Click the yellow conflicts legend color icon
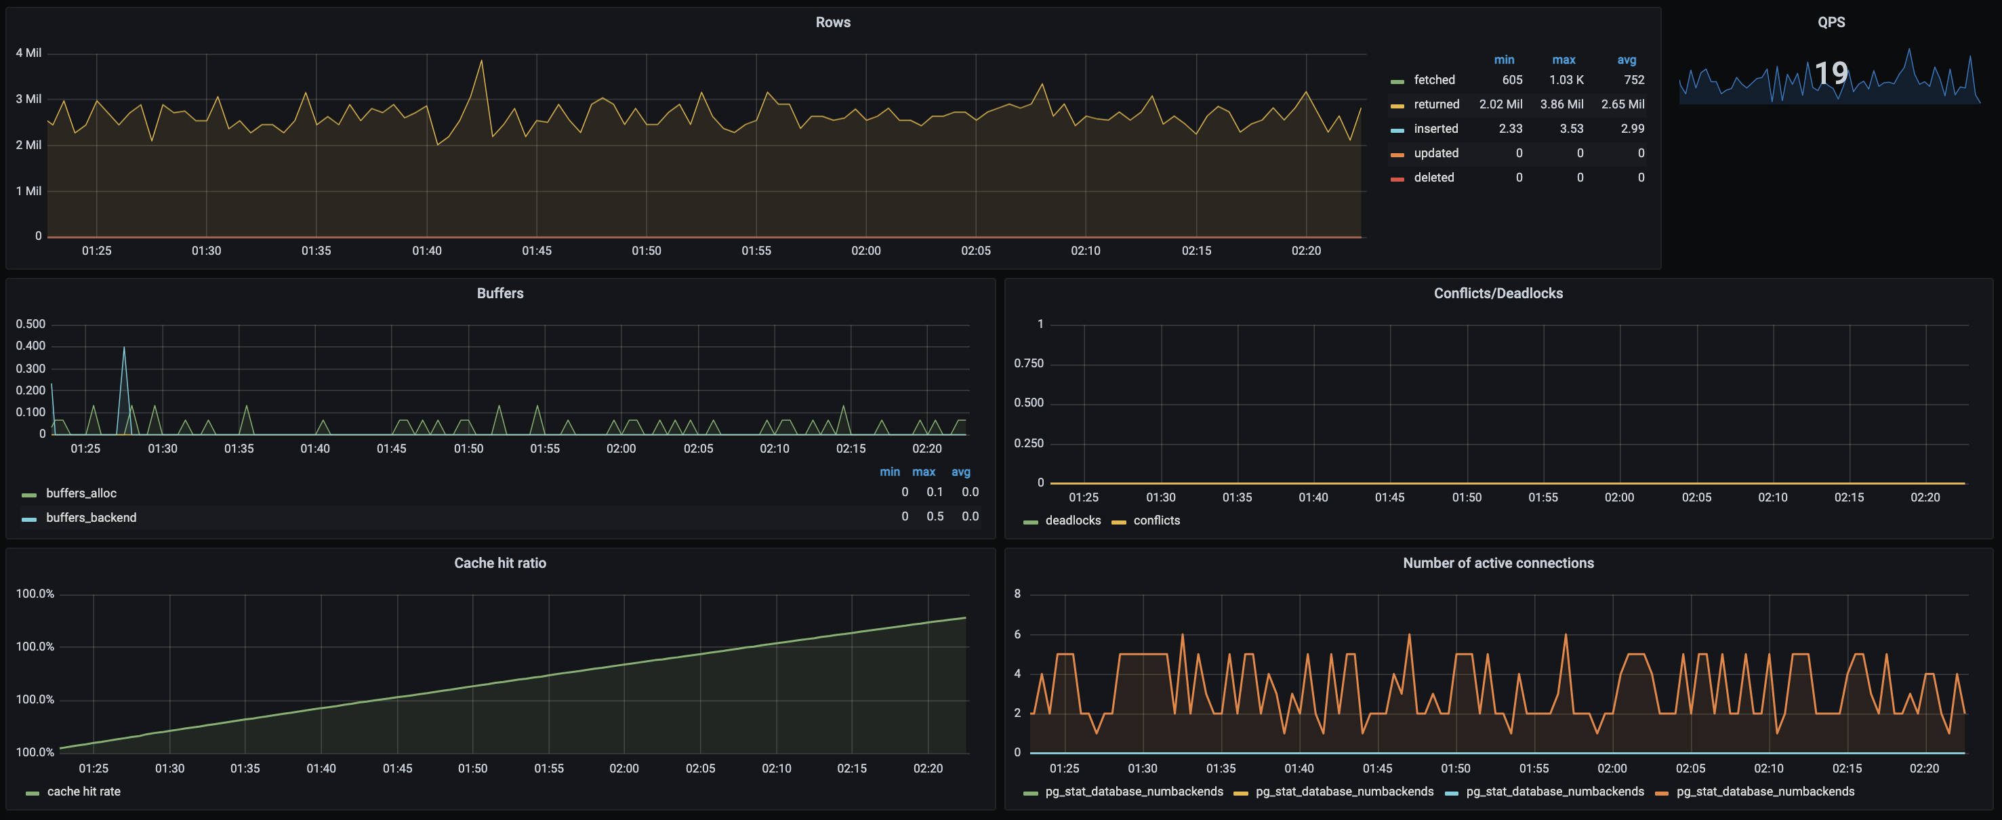The image size is (2002, 820). [x=1118, y=522]
